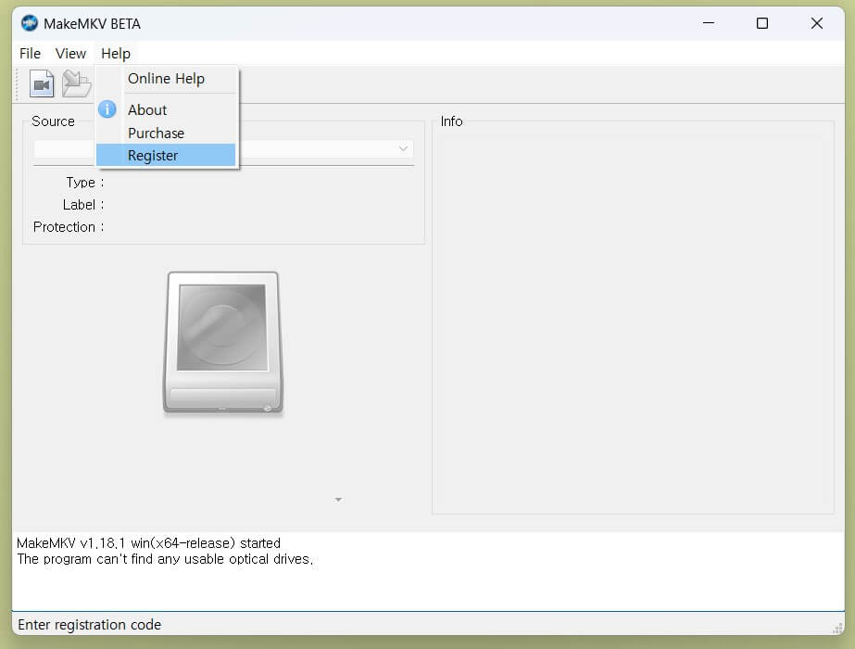Click the Open disc folder toolbar icon

point(76,84)
